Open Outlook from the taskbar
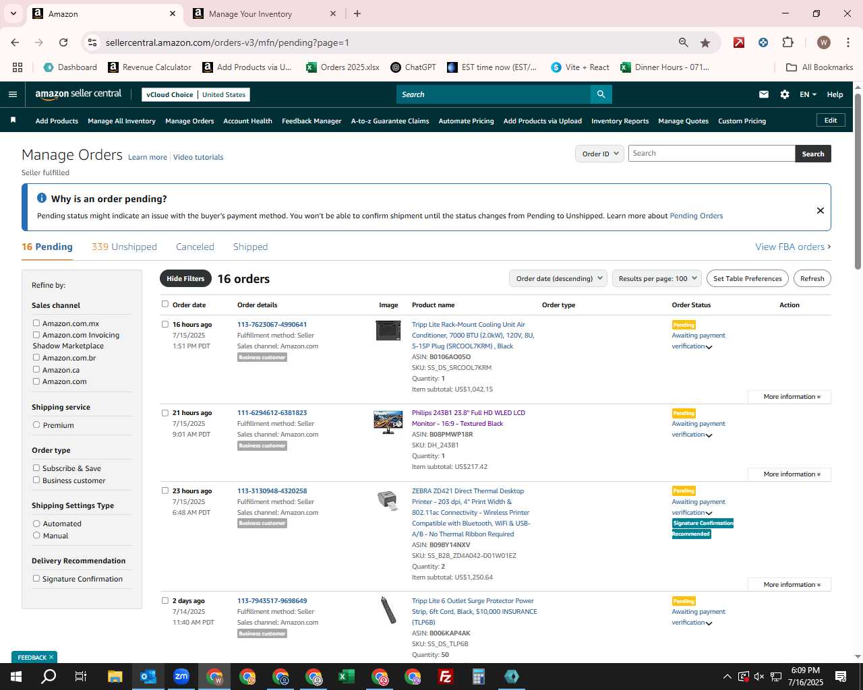Screen dimensions: 863x690 point(148,677)
